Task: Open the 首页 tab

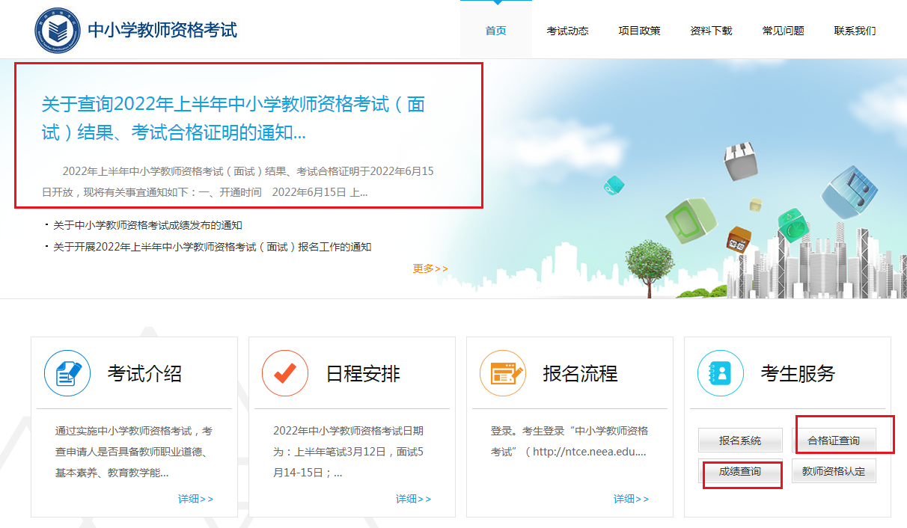Action: tap(495, 31)
